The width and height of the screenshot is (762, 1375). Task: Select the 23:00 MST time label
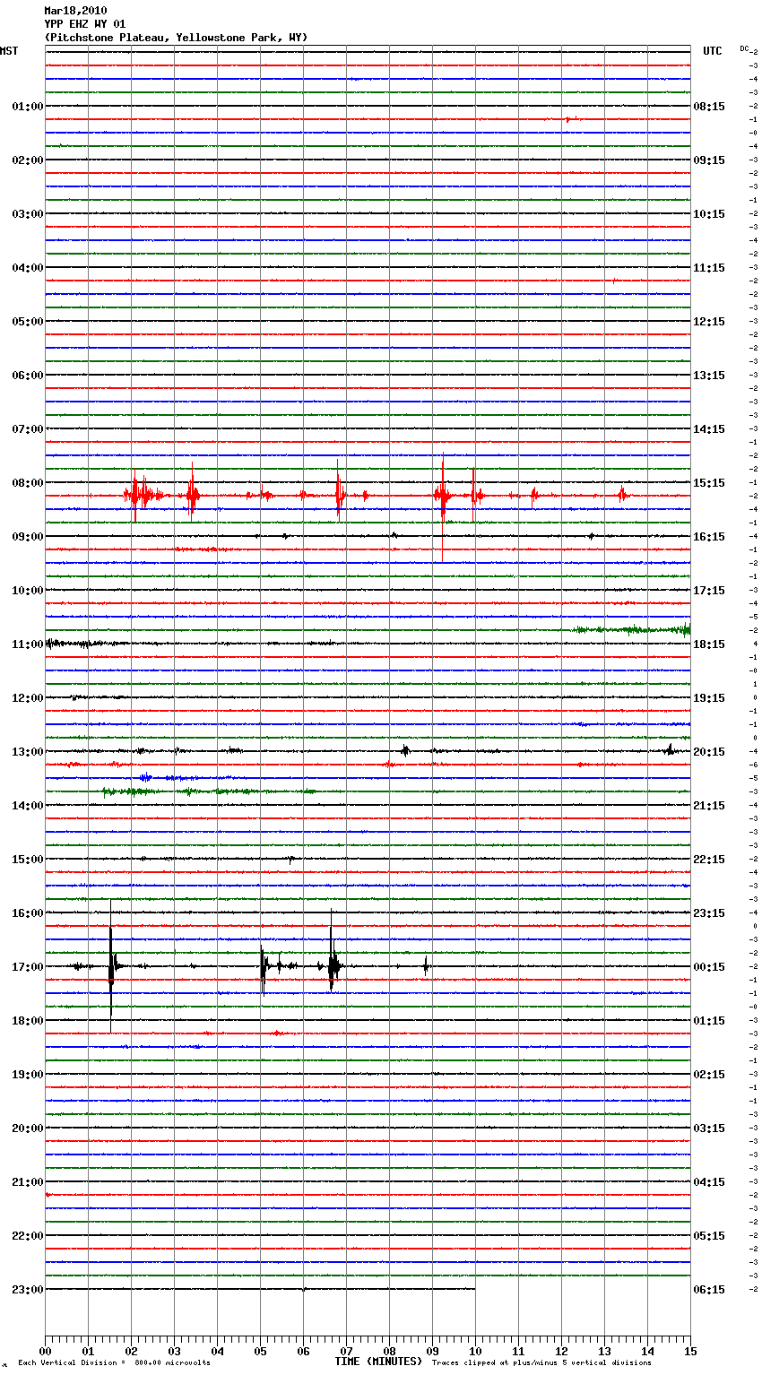(27, 1290)
